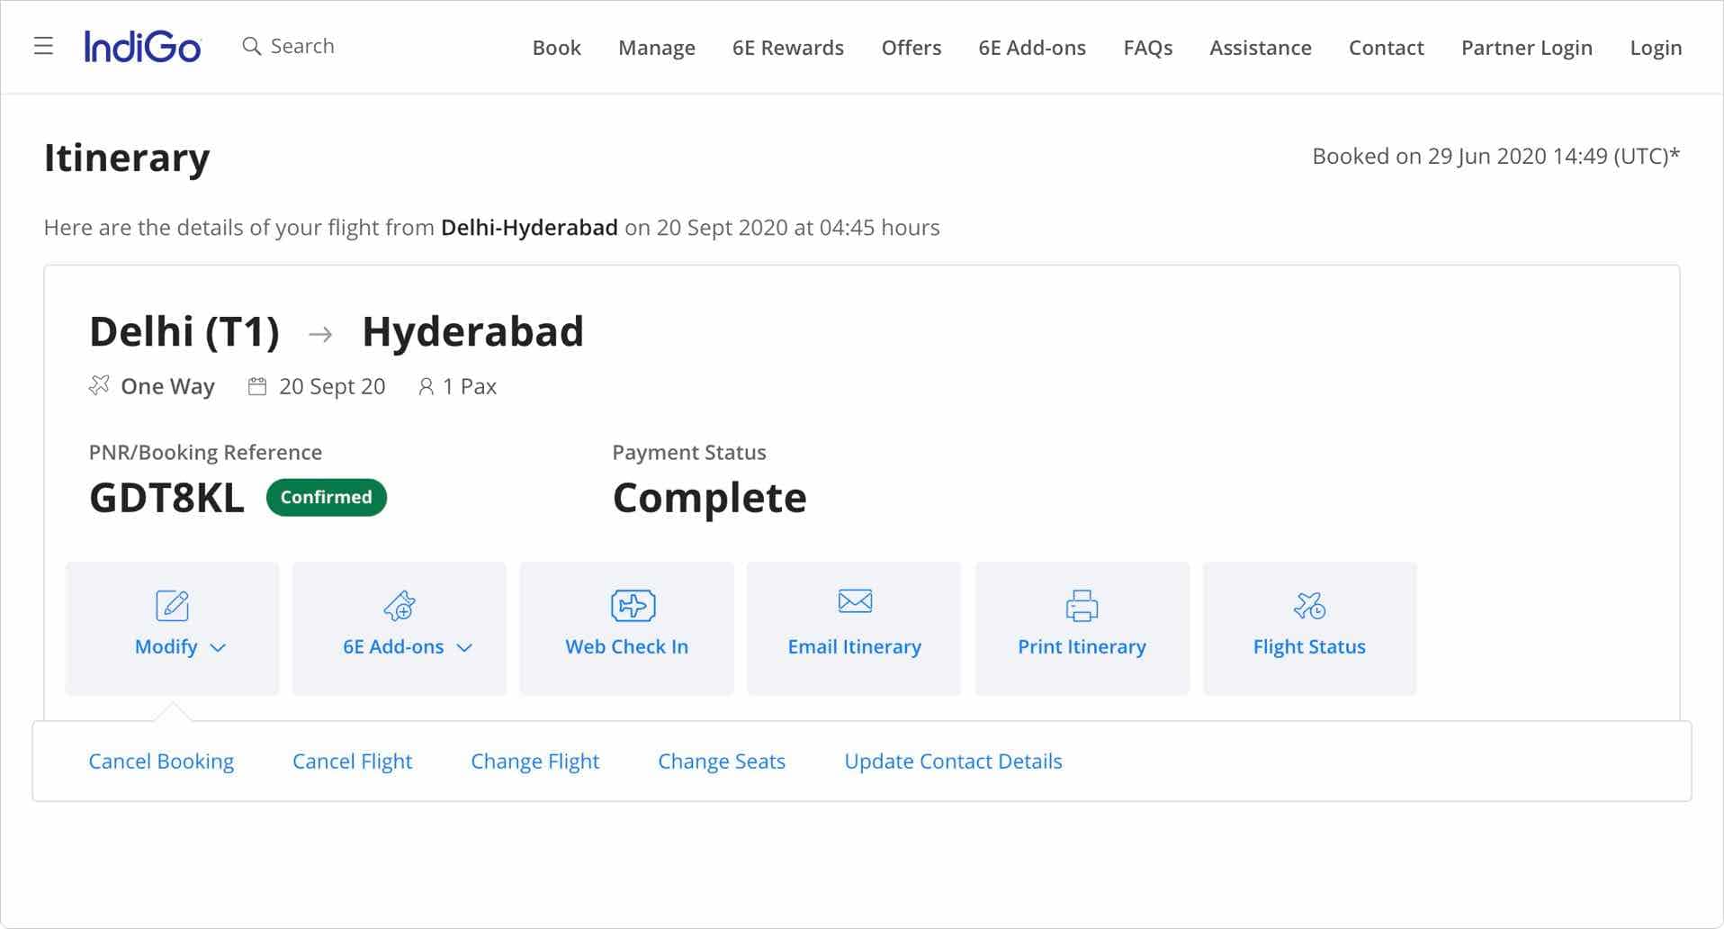Viewport: 1724px width, 929px height.
Task: Click the IndiGo logo
Action: pyautogui.click(x=142, y=47)
